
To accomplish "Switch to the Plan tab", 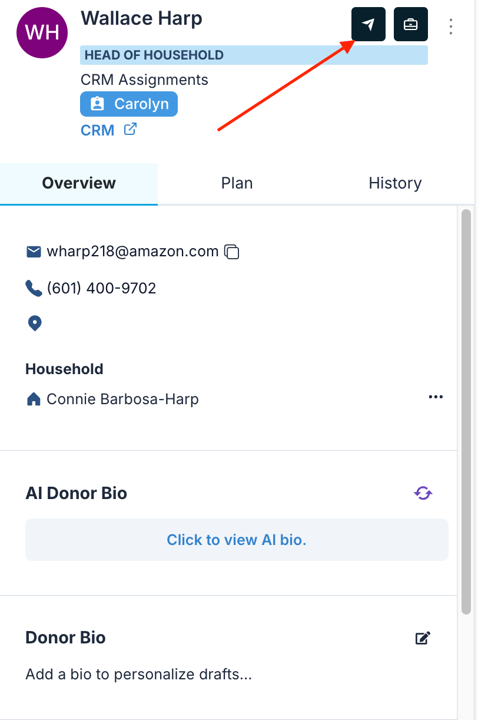I will click(x=237, y=183).
